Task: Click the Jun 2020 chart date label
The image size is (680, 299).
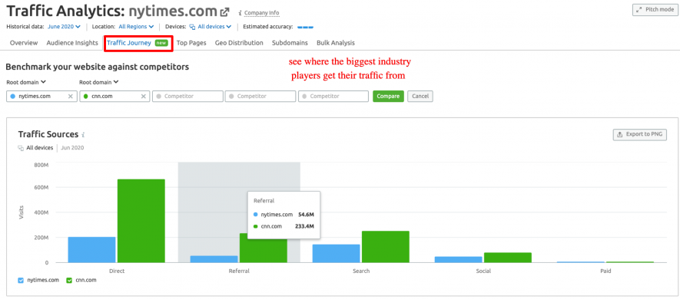Action: (x=72, y=148)
